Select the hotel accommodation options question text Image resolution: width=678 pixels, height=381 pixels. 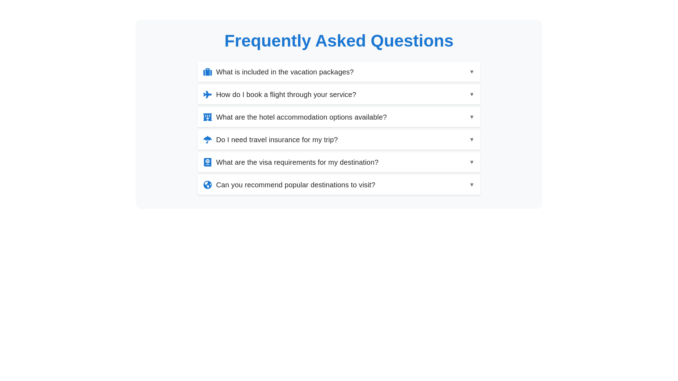click(x=301, y=117)
